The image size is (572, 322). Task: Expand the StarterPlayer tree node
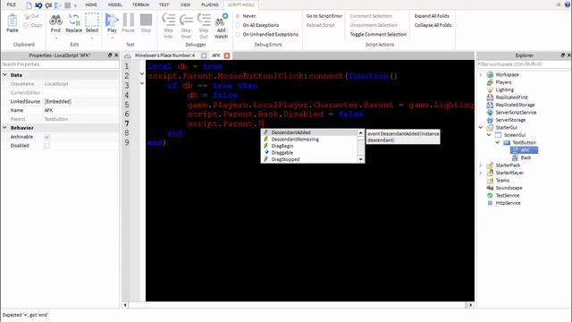tap(481, 173)
